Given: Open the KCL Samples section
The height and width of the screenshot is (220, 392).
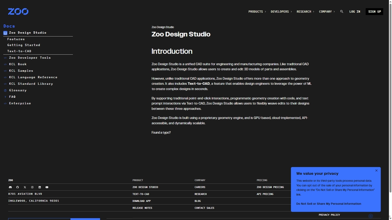Looking at the screenshot, I should tap(21, 71).
